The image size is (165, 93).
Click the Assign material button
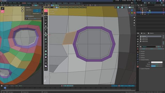(x=144, y=49)
